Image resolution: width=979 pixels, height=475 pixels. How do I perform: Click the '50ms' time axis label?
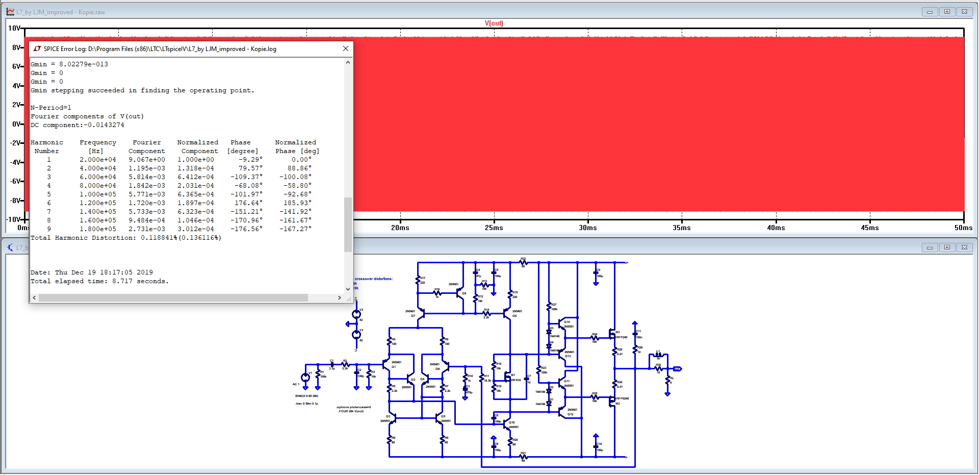(x=963, y=228)
